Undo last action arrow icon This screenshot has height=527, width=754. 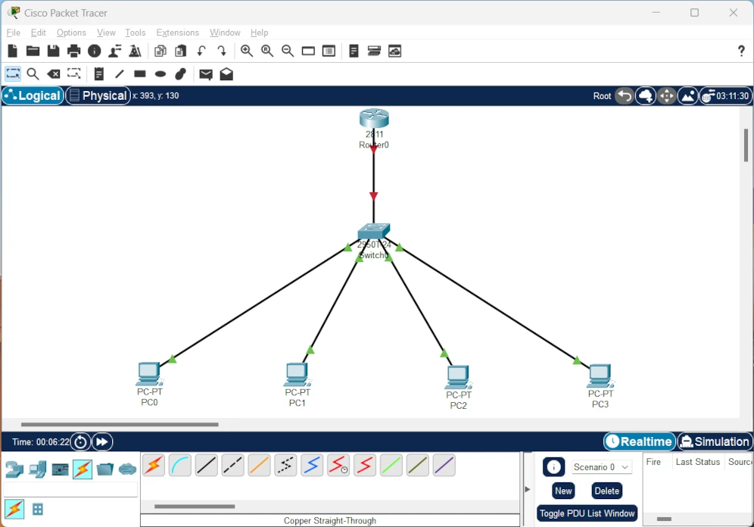point(201,51)
